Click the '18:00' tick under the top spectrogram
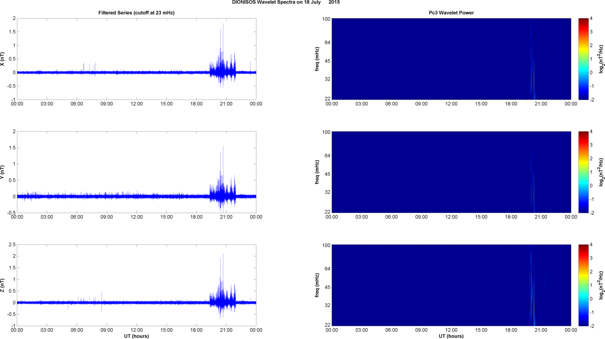Image resolution: width=605 pixels, height=339 pixels. (x=511, y=104)
